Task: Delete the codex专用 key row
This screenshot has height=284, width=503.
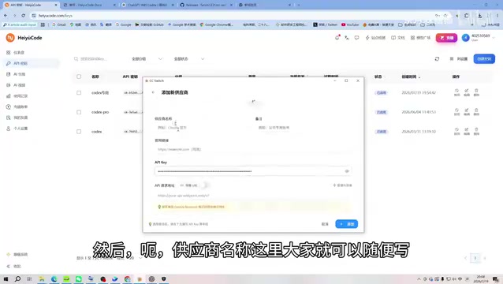Action: 476,92
